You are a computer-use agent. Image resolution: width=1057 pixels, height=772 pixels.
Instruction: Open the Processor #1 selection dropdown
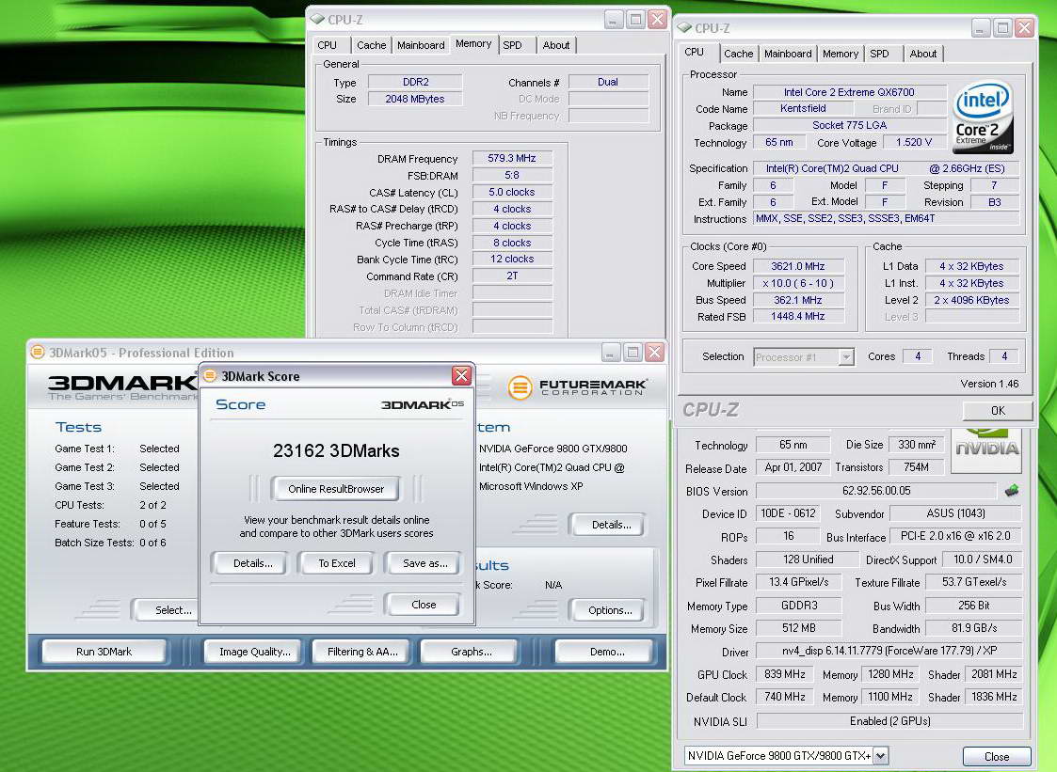pyautogui.click(x=846, y=357)
